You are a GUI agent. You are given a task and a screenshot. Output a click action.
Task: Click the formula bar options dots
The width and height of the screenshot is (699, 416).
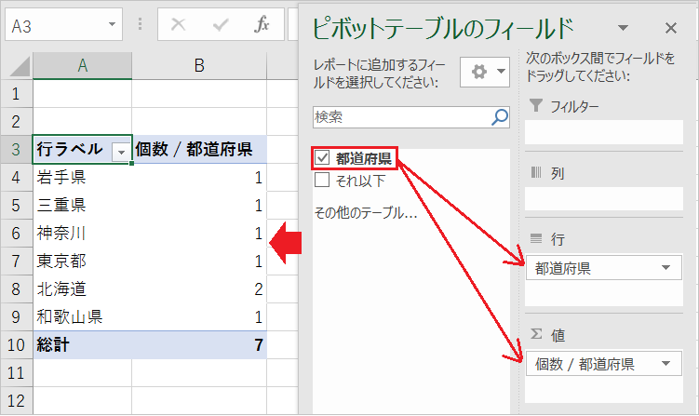point(140,24)
